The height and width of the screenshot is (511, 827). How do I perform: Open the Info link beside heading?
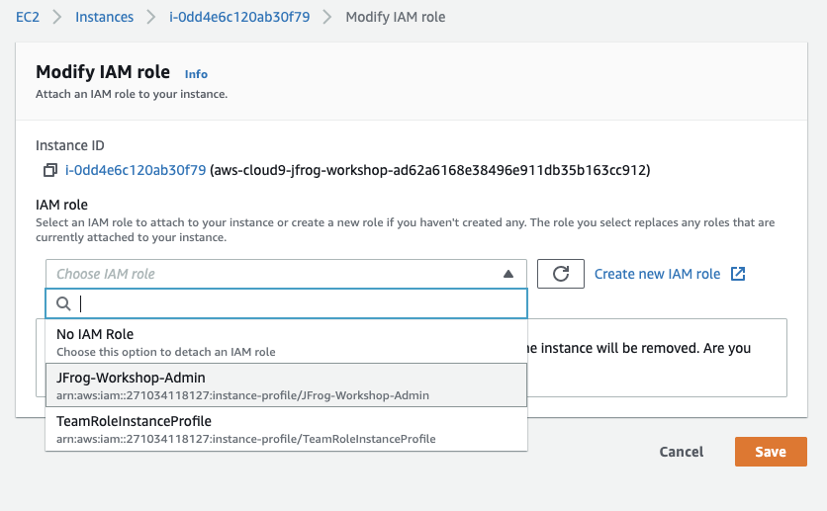pos(196,74)
